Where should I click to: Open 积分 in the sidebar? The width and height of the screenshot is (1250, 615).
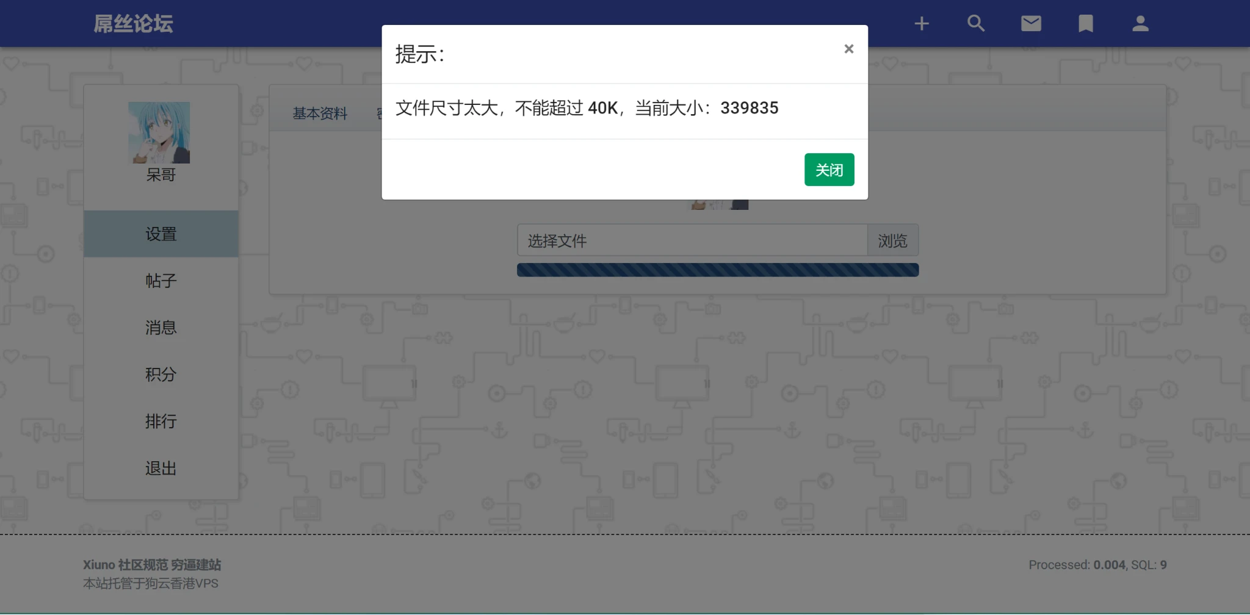(x=161, y=374)
